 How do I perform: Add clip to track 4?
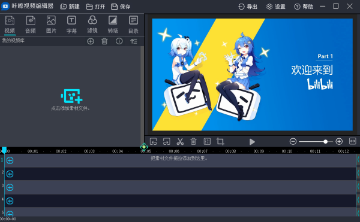point(10,201)
